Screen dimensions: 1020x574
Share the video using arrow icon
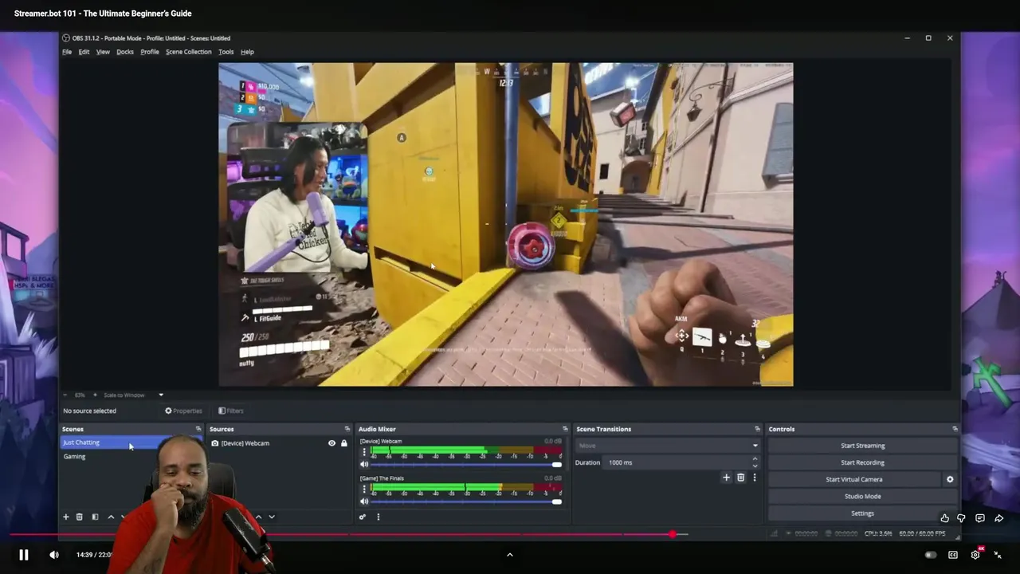tap(998, 518)
